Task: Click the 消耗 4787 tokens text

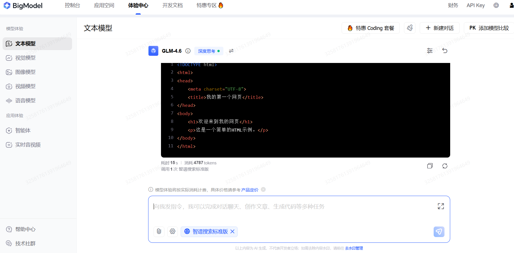Action: 200,163
